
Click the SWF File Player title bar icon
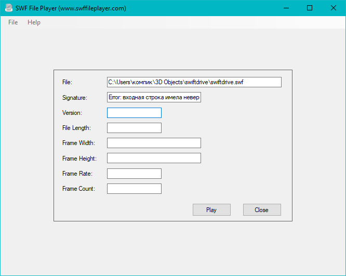click(x=9, y=8)
